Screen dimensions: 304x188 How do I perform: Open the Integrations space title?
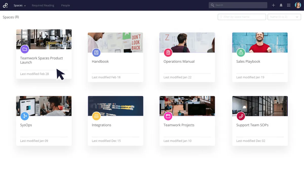[102, 125]
